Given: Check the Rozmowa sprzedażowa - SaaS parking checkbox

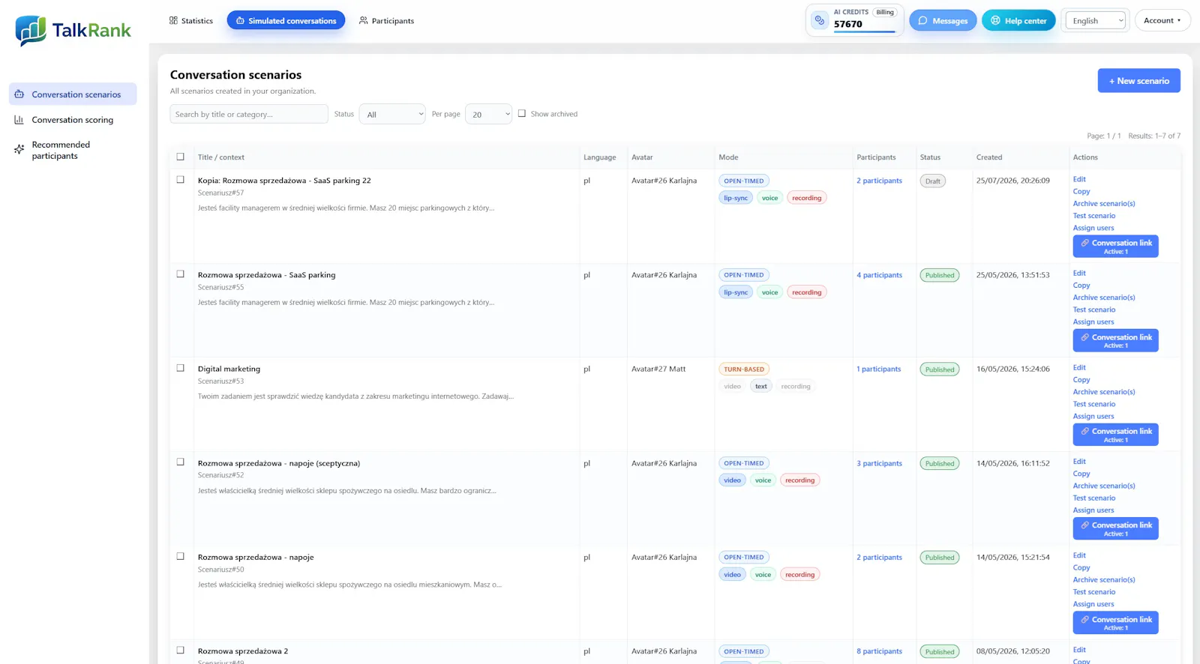Looking at the screenshot, I should (x=180, y=274).
